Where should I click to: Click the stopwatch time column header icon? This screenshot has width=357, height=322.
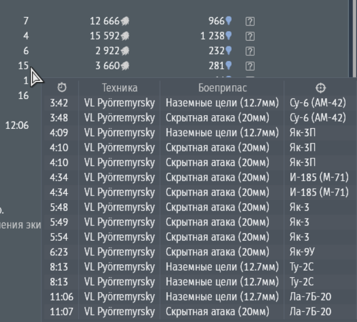click(62, 88)
